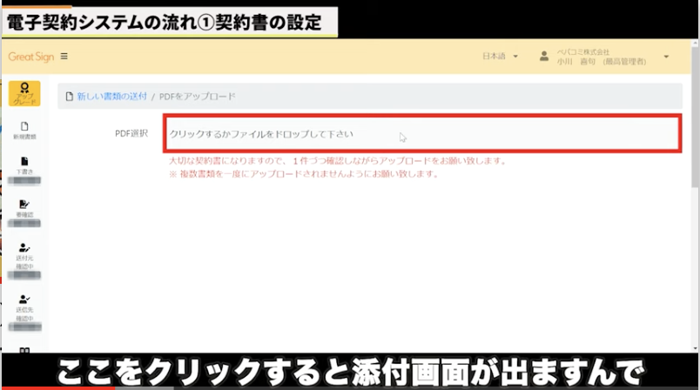The width and height of the screenshot is (700, 390).
Task: Go to 新しい書類の送付 breadcrumb link
Action: coord(111,96)
